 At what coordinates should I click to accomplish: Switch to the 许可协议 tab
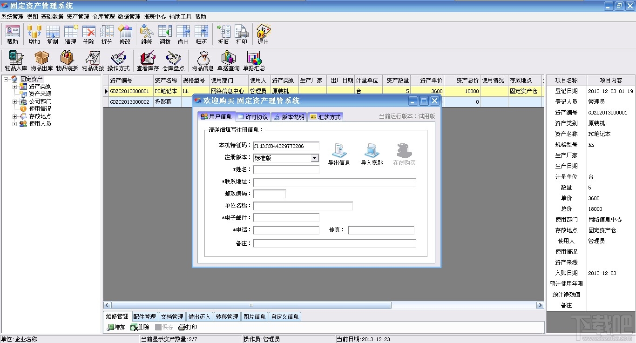[x=253, y=117]
